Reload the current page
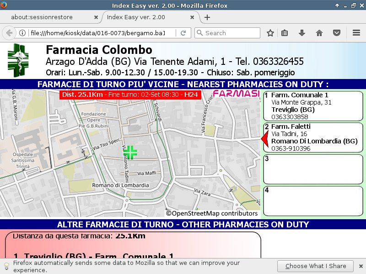 point(183,33)
